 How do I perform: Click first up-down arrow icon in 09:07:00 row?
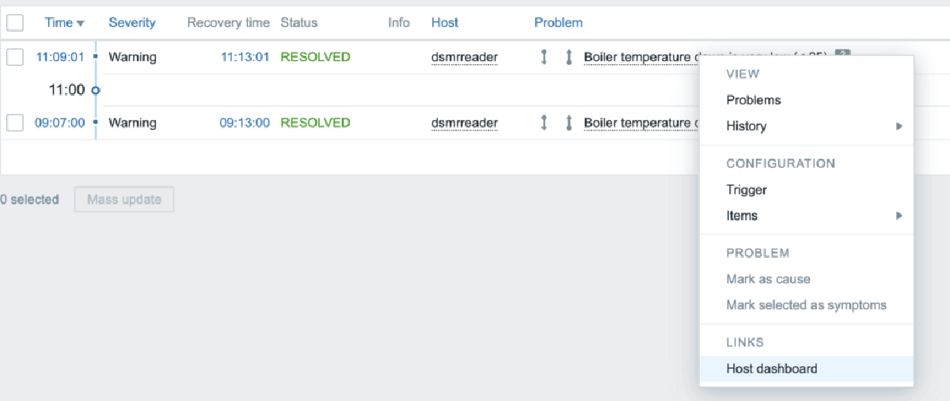tap(543, 123)
